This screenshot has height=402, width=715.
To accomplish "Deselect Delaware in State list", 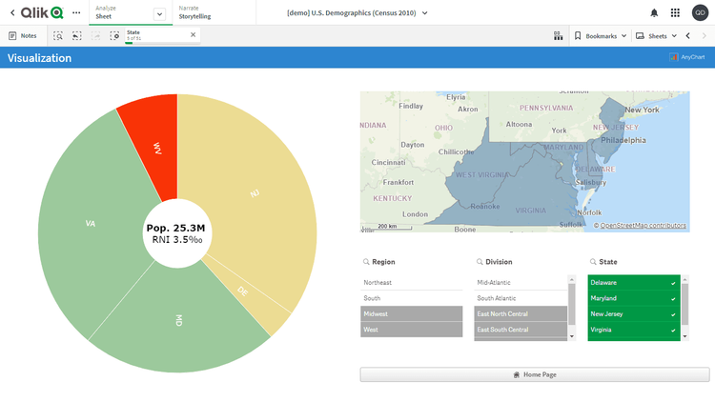I will coord(633,283).
